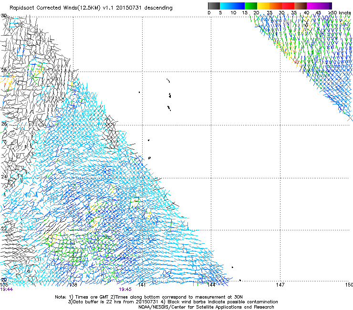
Task: Click the '25' legend scale label
Action: [270, 13]
